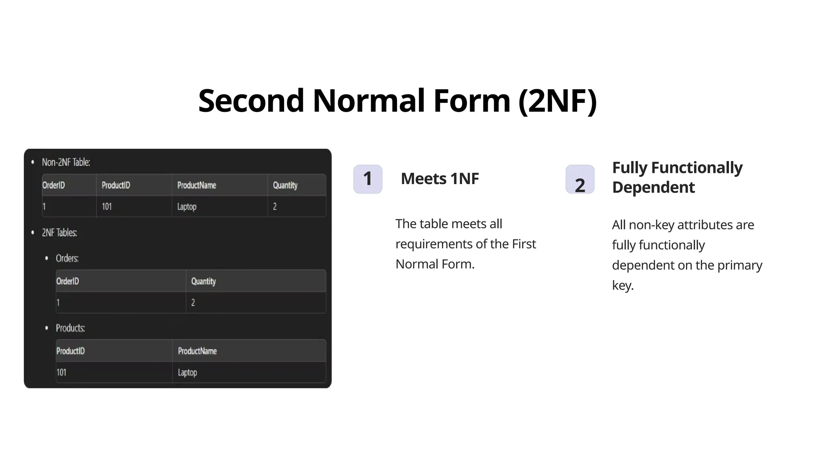Viewport: 814px width, 457px height.
Task: Click ProductName header in the Non-2NF table
Action: [196, 185]
